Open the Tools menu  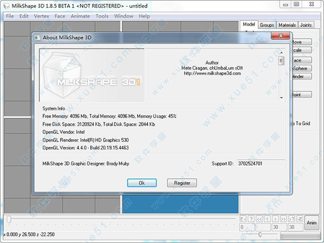tap(102, 16)
